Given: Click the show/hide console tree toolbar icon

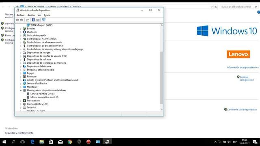Looking at the screenshot, I should tap(28, 20).
